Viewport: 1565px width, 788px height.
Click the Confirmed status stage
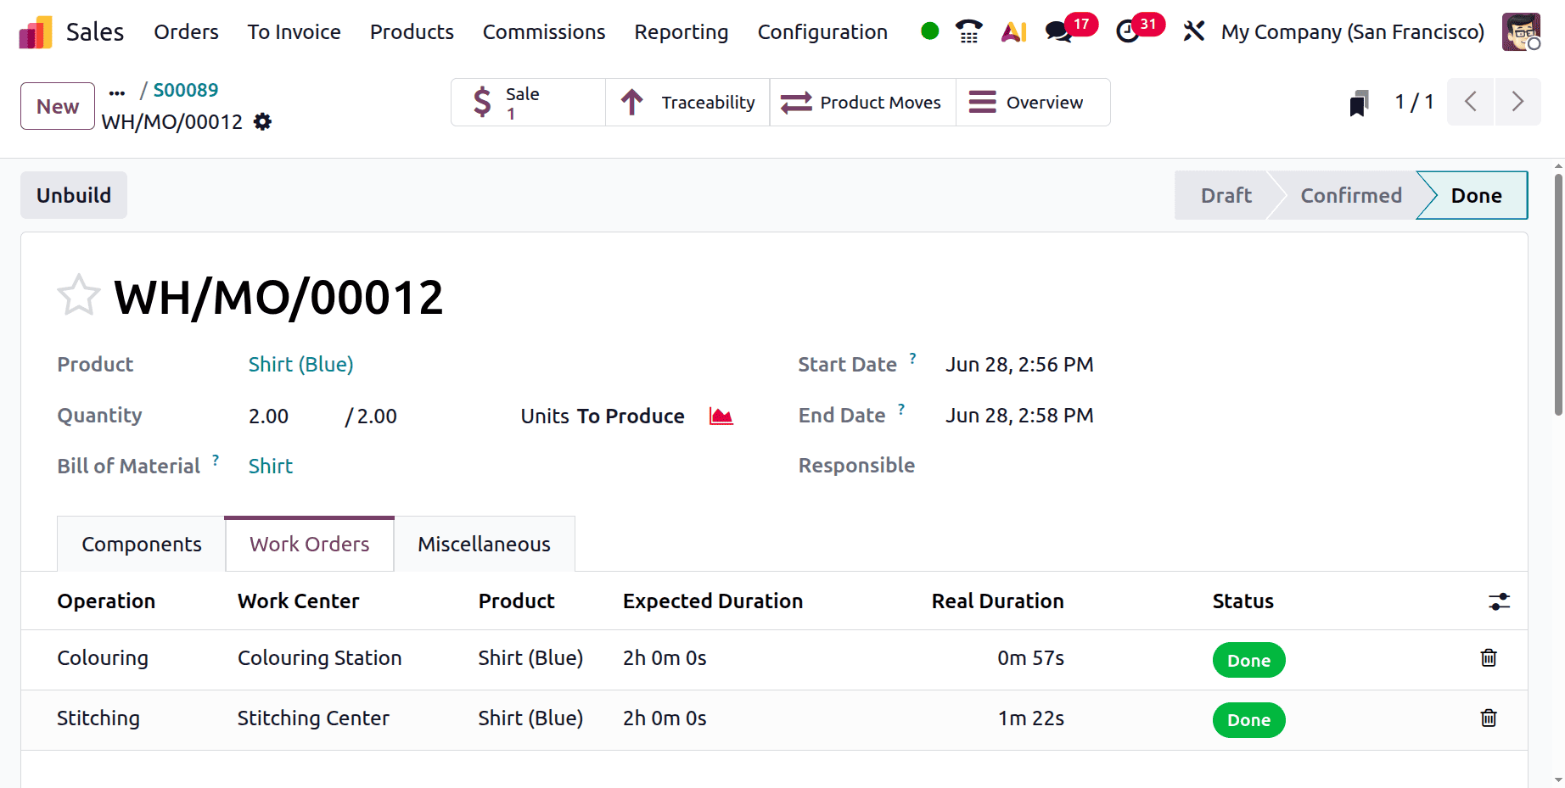point(1350,196)
